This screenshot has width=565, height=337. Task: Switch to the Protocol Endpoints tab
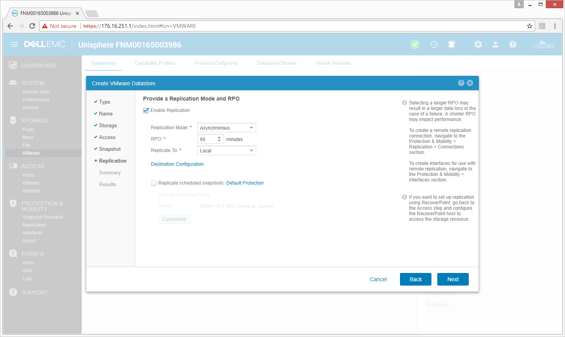(x=216, y=63)
